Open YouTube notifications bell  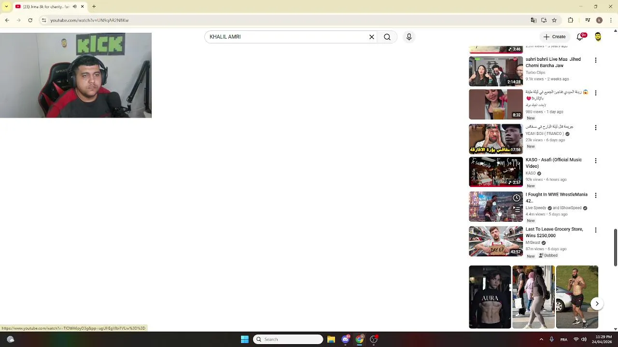[x=581, y=37]
